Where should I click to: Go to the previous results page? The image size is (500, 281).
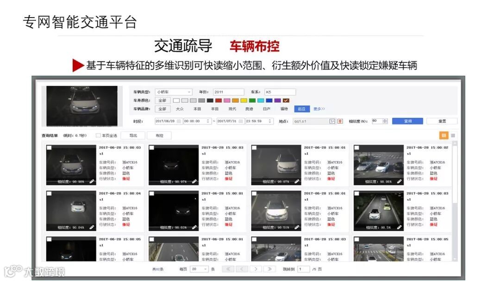242,269
